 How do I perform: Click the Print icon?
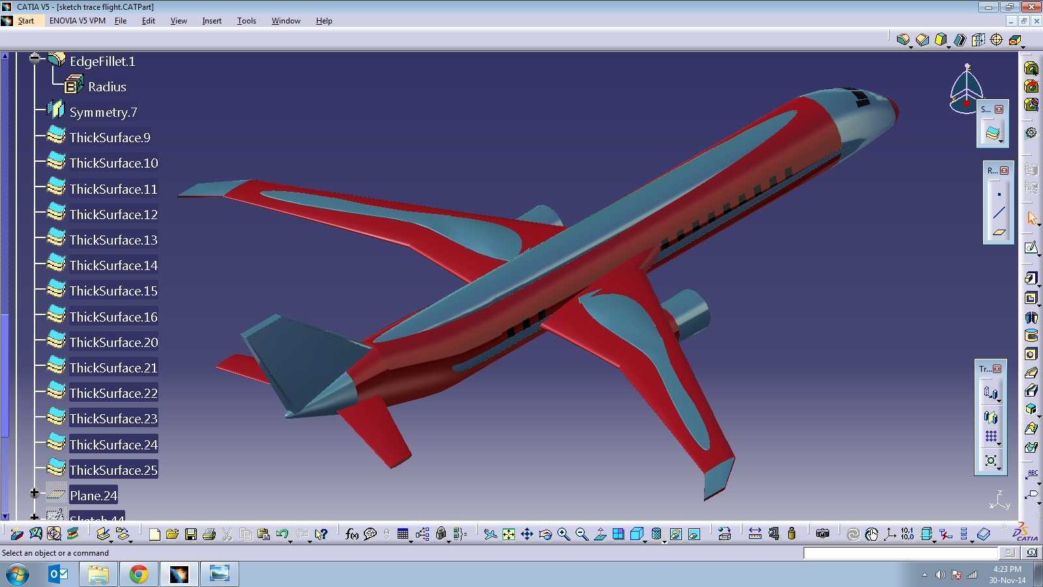(x=209, y=534)
